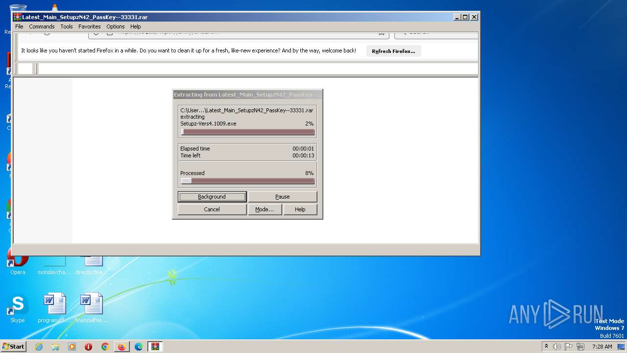Viewport: 627px width, 353px height.
Task: Click the extraction dialog title bar
Action: (247, 95)
